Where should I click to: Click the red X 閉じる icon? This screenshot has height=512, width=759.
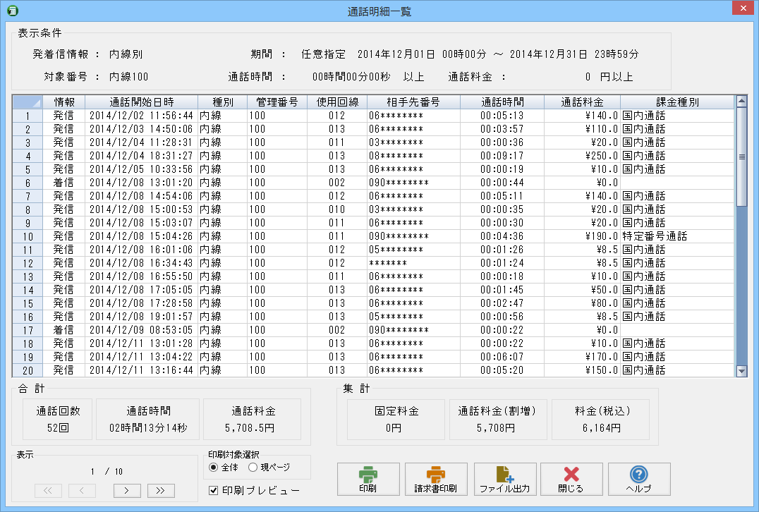coord(571,475)
